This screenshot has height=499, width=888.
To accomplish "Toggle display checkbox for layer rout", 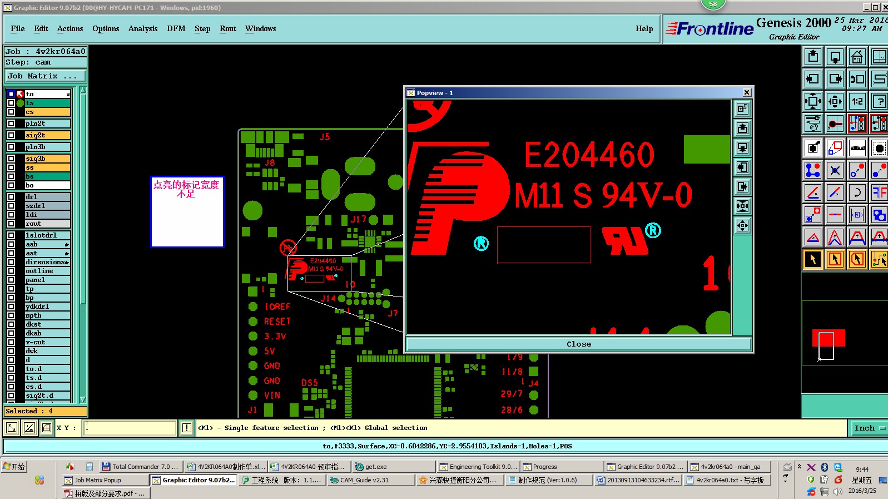I will 11,224.
